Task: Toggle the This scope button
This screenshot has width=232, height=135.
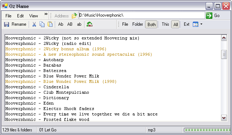Action: click(x=165, y=24)
